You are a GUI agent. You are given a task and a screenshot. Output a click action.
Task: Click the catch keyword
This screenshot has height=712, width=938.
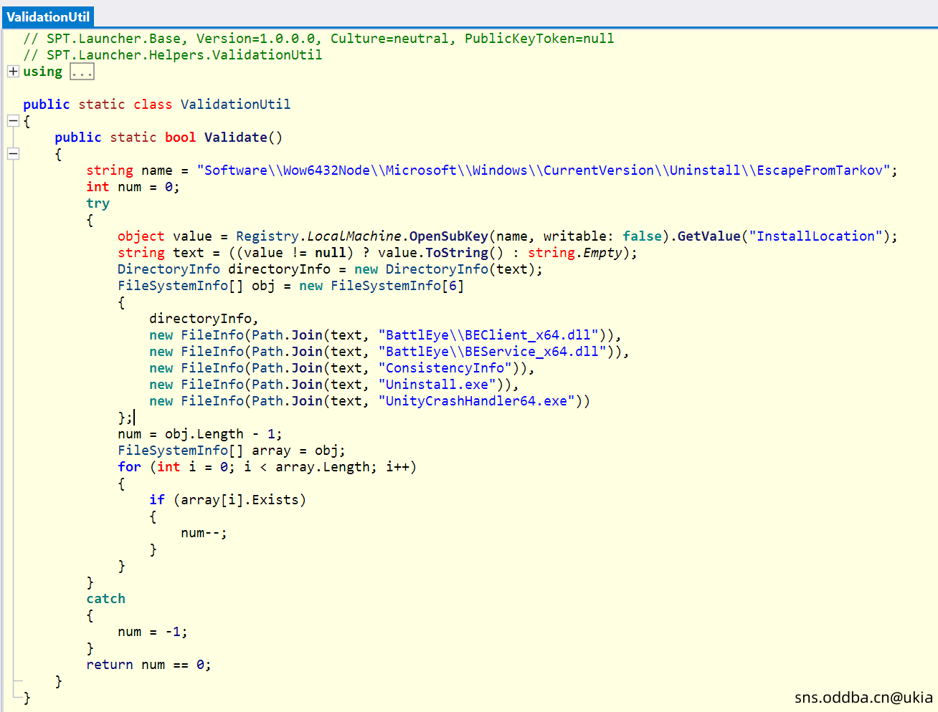click(x=105, y=599)
